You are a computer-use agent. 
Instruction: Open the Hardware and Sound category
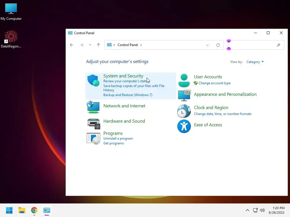124,121
